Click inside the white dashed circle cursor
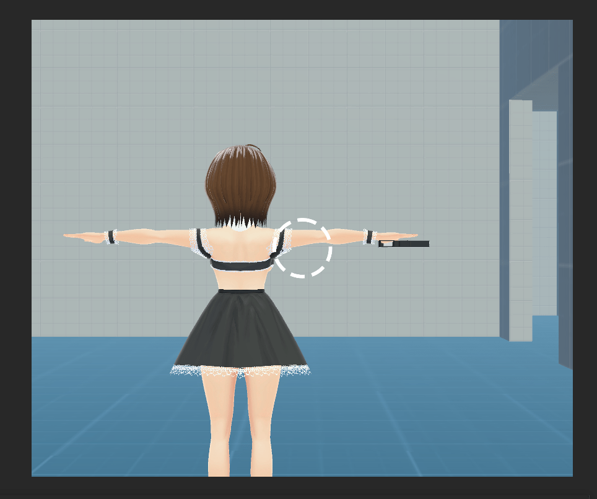597x499 pixels. pyautogui.click(x=302, y=248)
